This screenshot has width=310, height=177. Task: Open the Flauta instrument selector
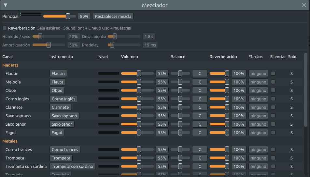[x=58, y=82]
